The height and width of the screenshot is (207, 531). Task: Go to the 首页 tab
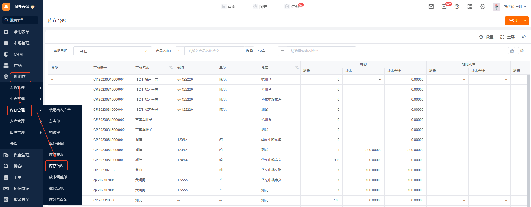[229, 7]
